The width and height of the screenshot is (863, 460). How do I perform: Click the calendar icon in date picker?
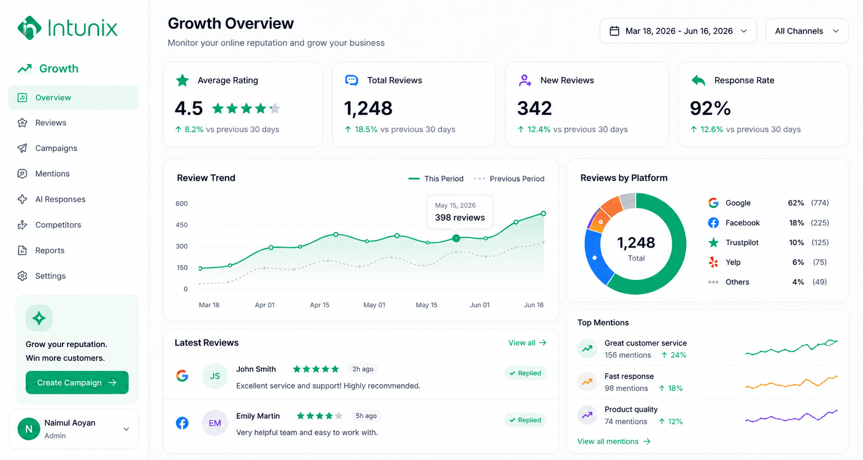pos(614,31)
